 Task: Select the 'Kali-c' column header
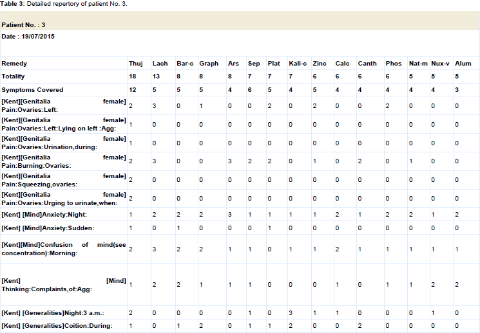[x=298, y=64]
